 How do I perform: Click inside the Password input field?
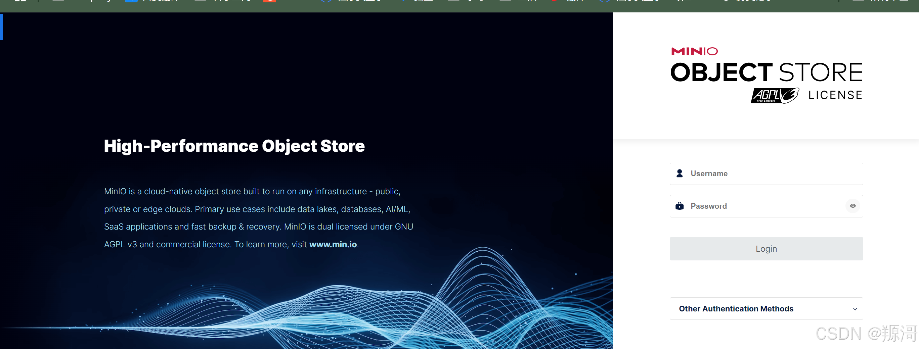(x=749, y=206)
